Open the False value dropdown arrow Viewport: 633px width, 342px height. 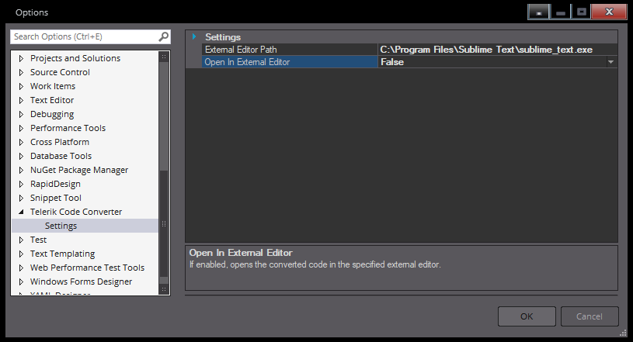coord(610,62)
